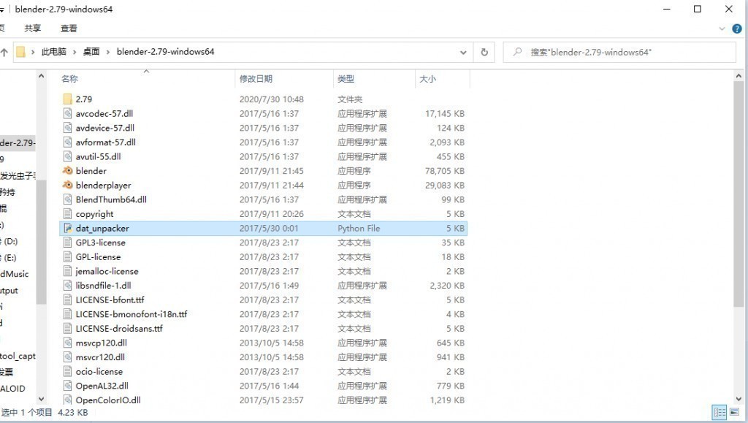Screen dimensions: 748x423
Task: Select the blenderplayer application icon
Action: [68, 185]
